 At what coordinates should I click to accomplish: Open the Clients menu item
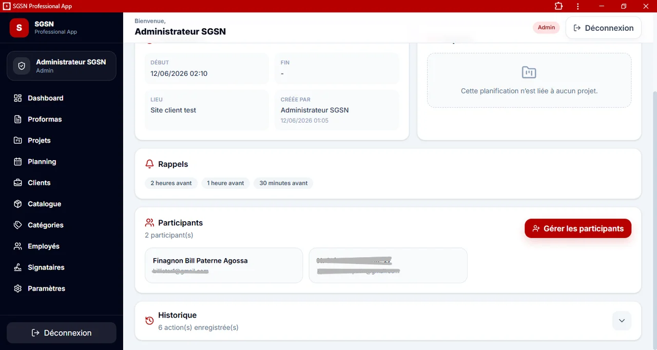point(62,183)
